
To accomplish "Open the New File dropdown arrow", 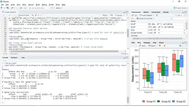I will (x=4, y=8).
